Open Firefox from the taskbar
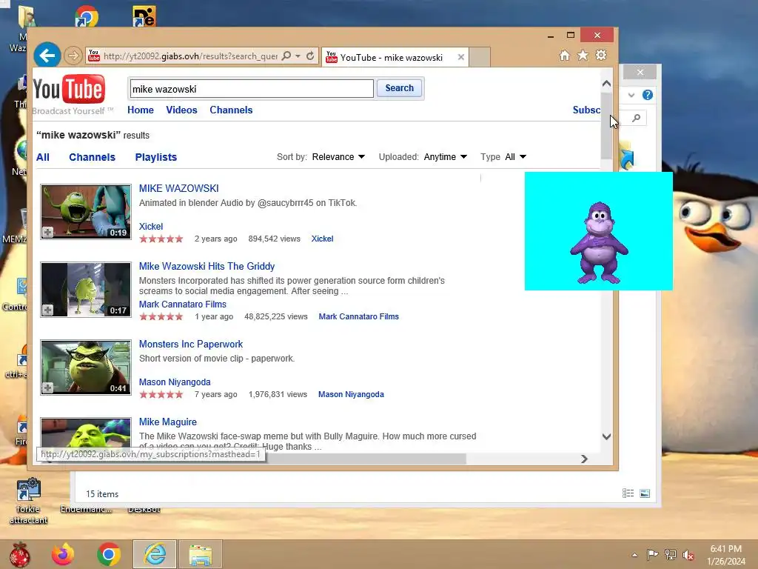 [63, 554]
